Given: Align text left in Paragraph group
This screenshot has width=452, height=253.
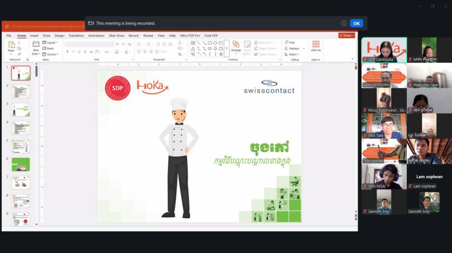Looking at the screenshot, I should (139, 51).
